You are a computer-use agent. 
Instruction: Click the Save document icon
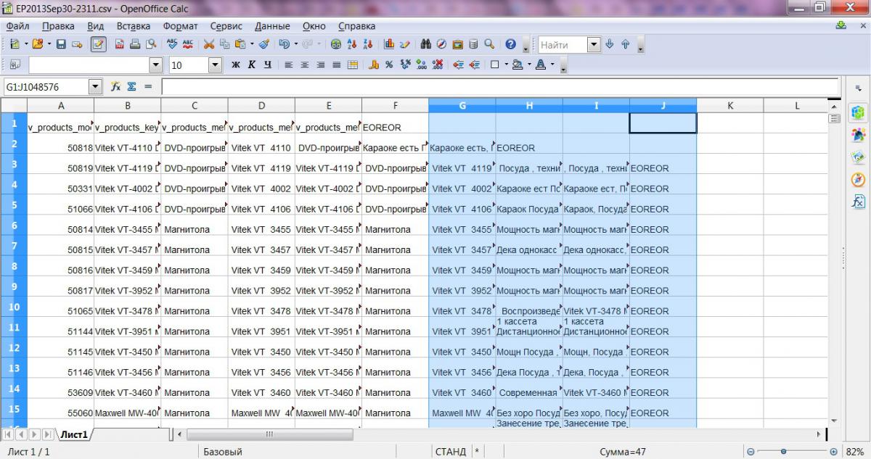point(61,44)
